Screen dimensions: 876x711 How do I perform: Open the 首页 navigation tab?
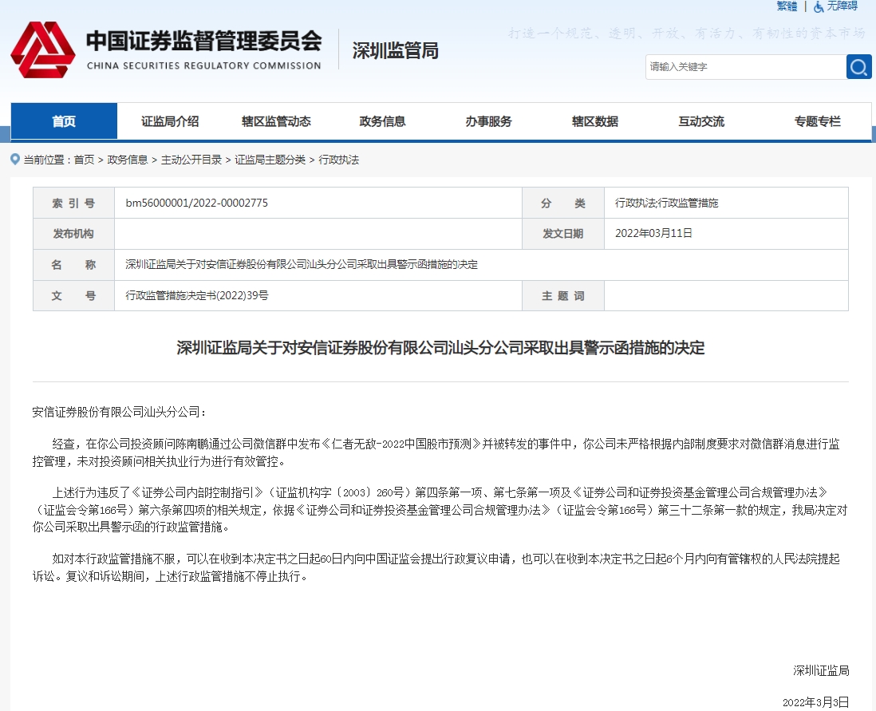(x=65, y=121)
